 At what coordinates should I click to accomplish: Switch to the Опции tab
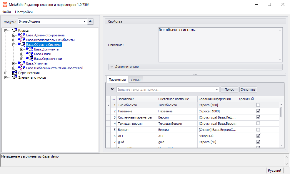(136, 80)
